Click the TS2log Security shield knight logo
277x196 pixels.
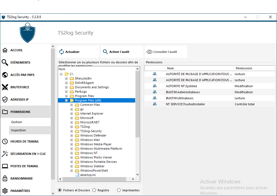click(x=27, y=33)
